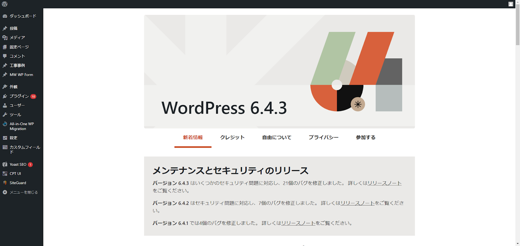Click the WordPress logo in admin bar

[x=5, y=4]
